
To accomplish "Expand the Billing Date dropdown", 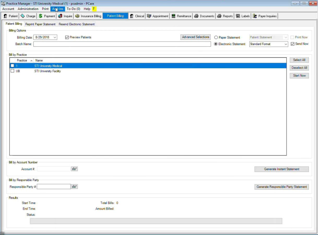I will click(55, 38).
